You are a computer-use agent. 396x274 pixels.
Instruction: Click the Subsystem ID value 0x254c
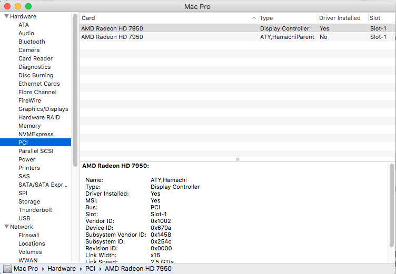(161, 241)
